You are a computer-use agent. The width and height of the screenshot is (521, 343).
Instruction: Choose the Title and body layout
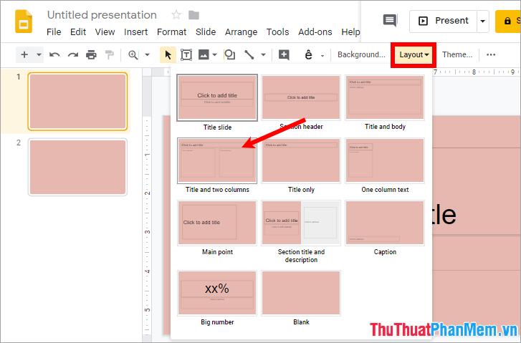pos(385,97)
